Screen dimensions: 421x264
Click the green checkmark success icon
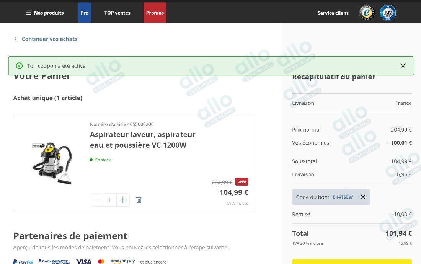click(x=20, y=66)
